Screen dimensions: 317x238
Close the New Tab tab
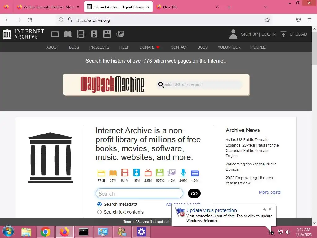pos(217,7)
